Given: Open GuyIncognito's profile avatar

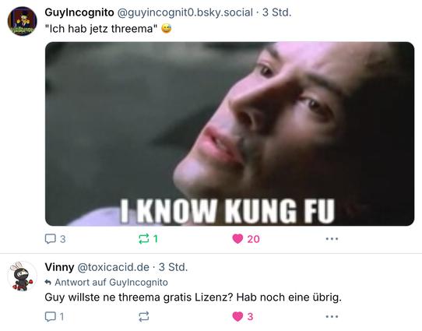Looking at the screenshot, I should 22,21.
